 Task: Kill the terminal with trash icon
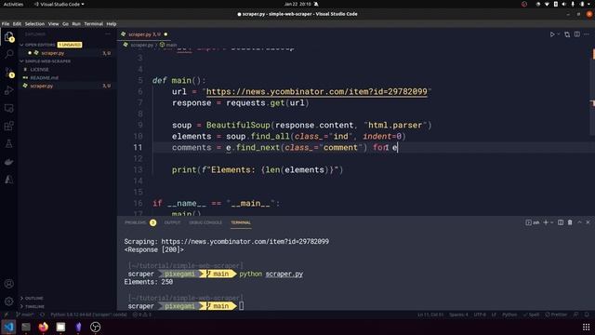[x=570, y=222]
